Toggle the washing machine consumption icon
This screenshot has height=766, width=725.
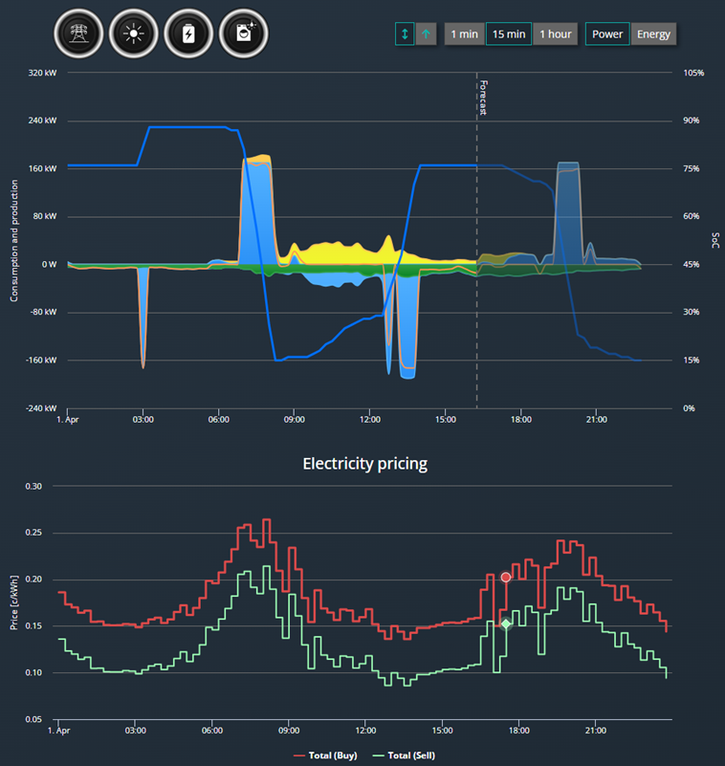click(243, 33)
